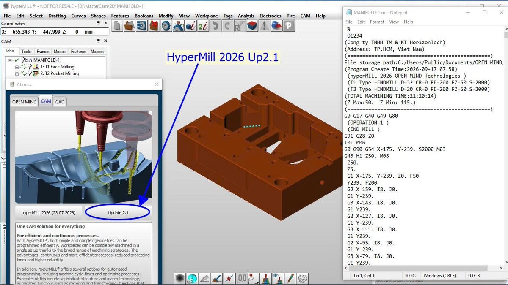
Task: Click the paper plane sketch icon
Action: pyautogui.click(x=205, y=278)
